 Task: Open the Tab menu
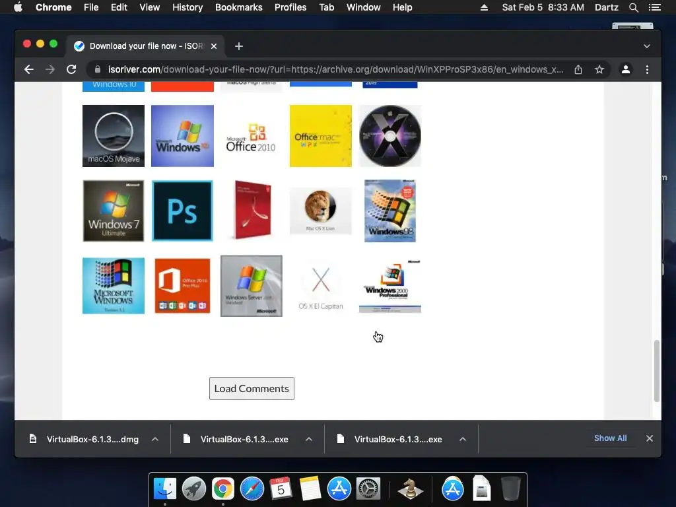point(327,7)
